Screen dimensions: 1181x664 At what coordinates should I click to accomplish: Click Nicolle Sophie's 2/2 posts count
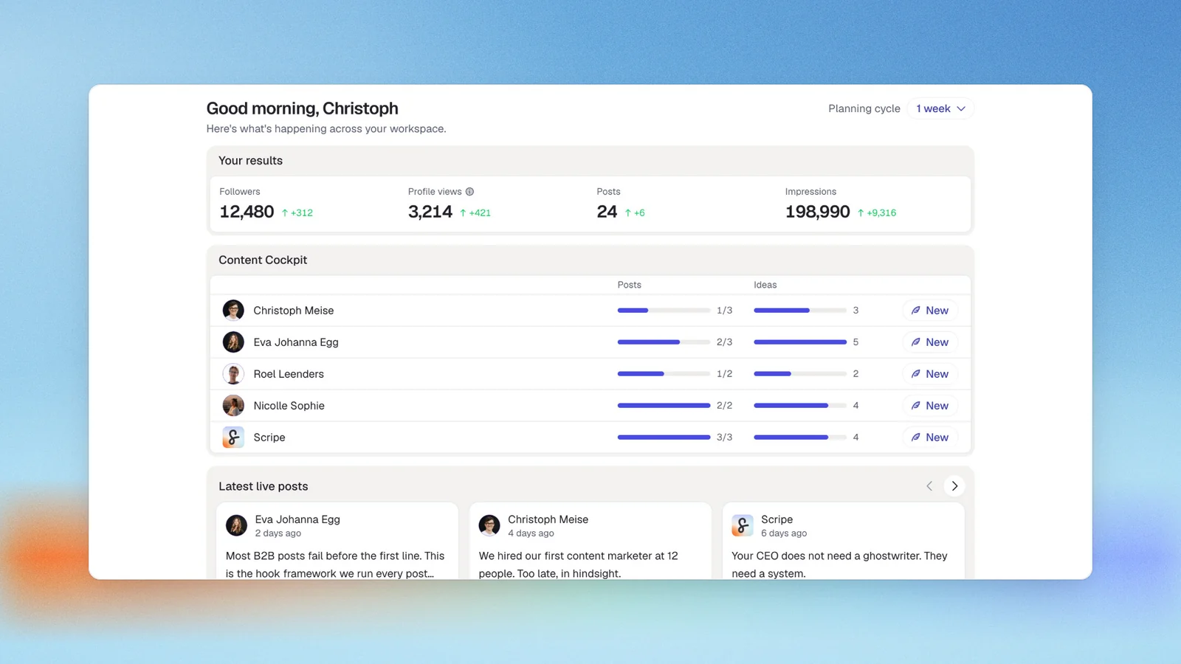click(x=725, y=406)
